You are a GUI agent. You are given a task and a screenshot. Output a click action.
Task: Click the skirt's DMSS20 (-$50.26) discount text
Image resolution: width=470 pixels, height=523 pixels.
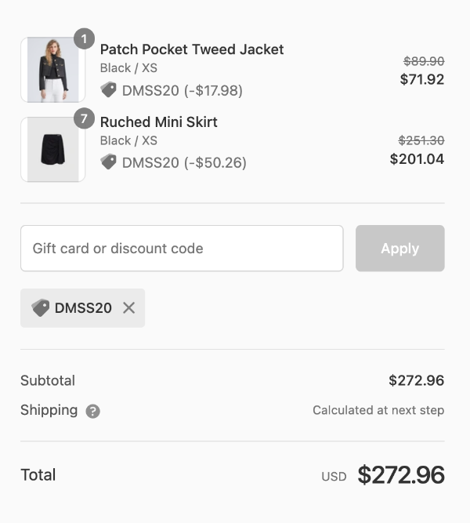(184, 162)
